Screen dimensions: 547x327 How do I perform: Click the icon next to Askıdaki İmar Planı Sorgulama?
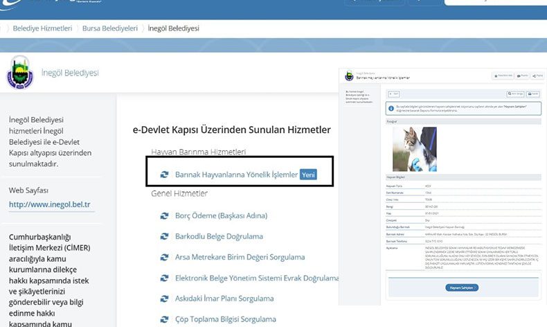click(x=164, y=299)
